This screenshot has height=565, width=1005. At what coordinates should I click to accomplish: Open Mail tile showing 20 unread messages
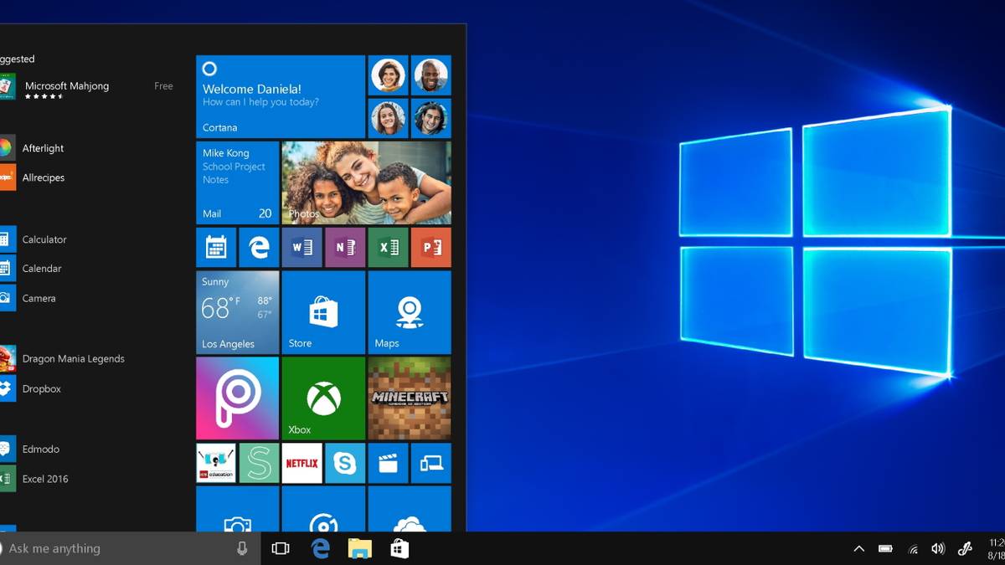point(237,182)
